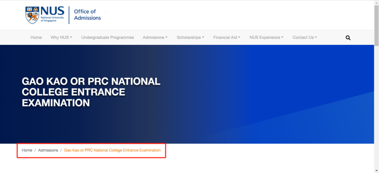Expand the Scholarships dropdown menu

[191, 37]
